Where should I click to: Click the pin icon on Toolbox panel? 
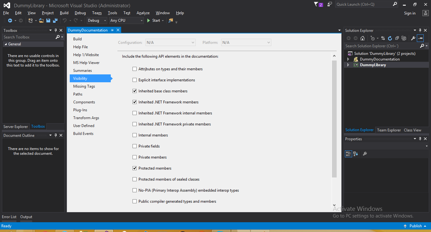coord(56,30)
